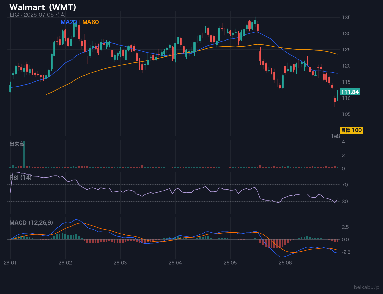Click the 130 price axis label

(x=346, y=33)
